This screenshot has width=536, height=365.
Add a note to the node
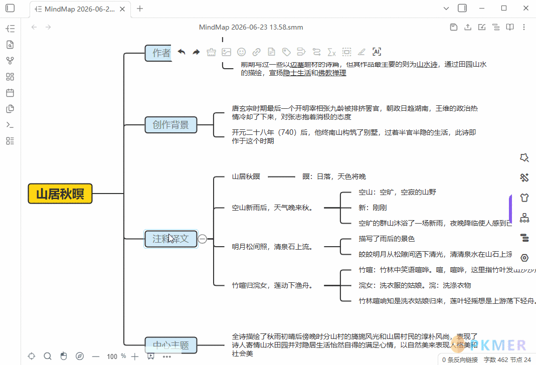coord(271,52)
